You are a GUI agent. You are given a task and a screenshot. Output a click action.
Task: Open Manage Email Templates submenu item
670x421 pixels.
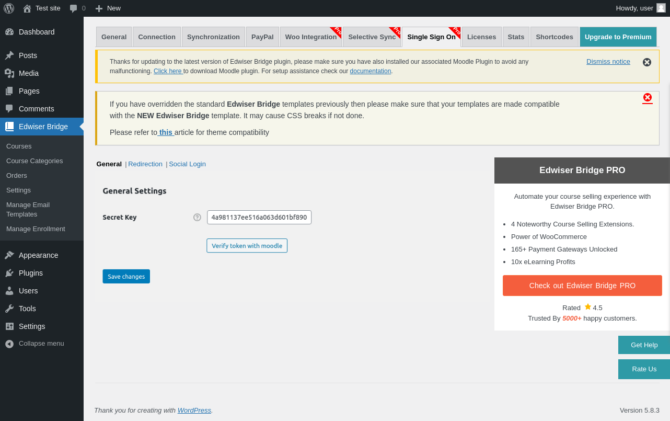28,210
